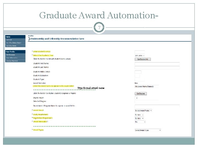Click the Student Salutation field
198x148 pixels.
click(137, 76)
